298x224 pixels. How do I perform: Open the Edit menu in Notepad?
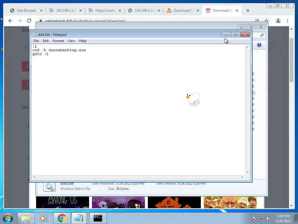coord(46,41)
